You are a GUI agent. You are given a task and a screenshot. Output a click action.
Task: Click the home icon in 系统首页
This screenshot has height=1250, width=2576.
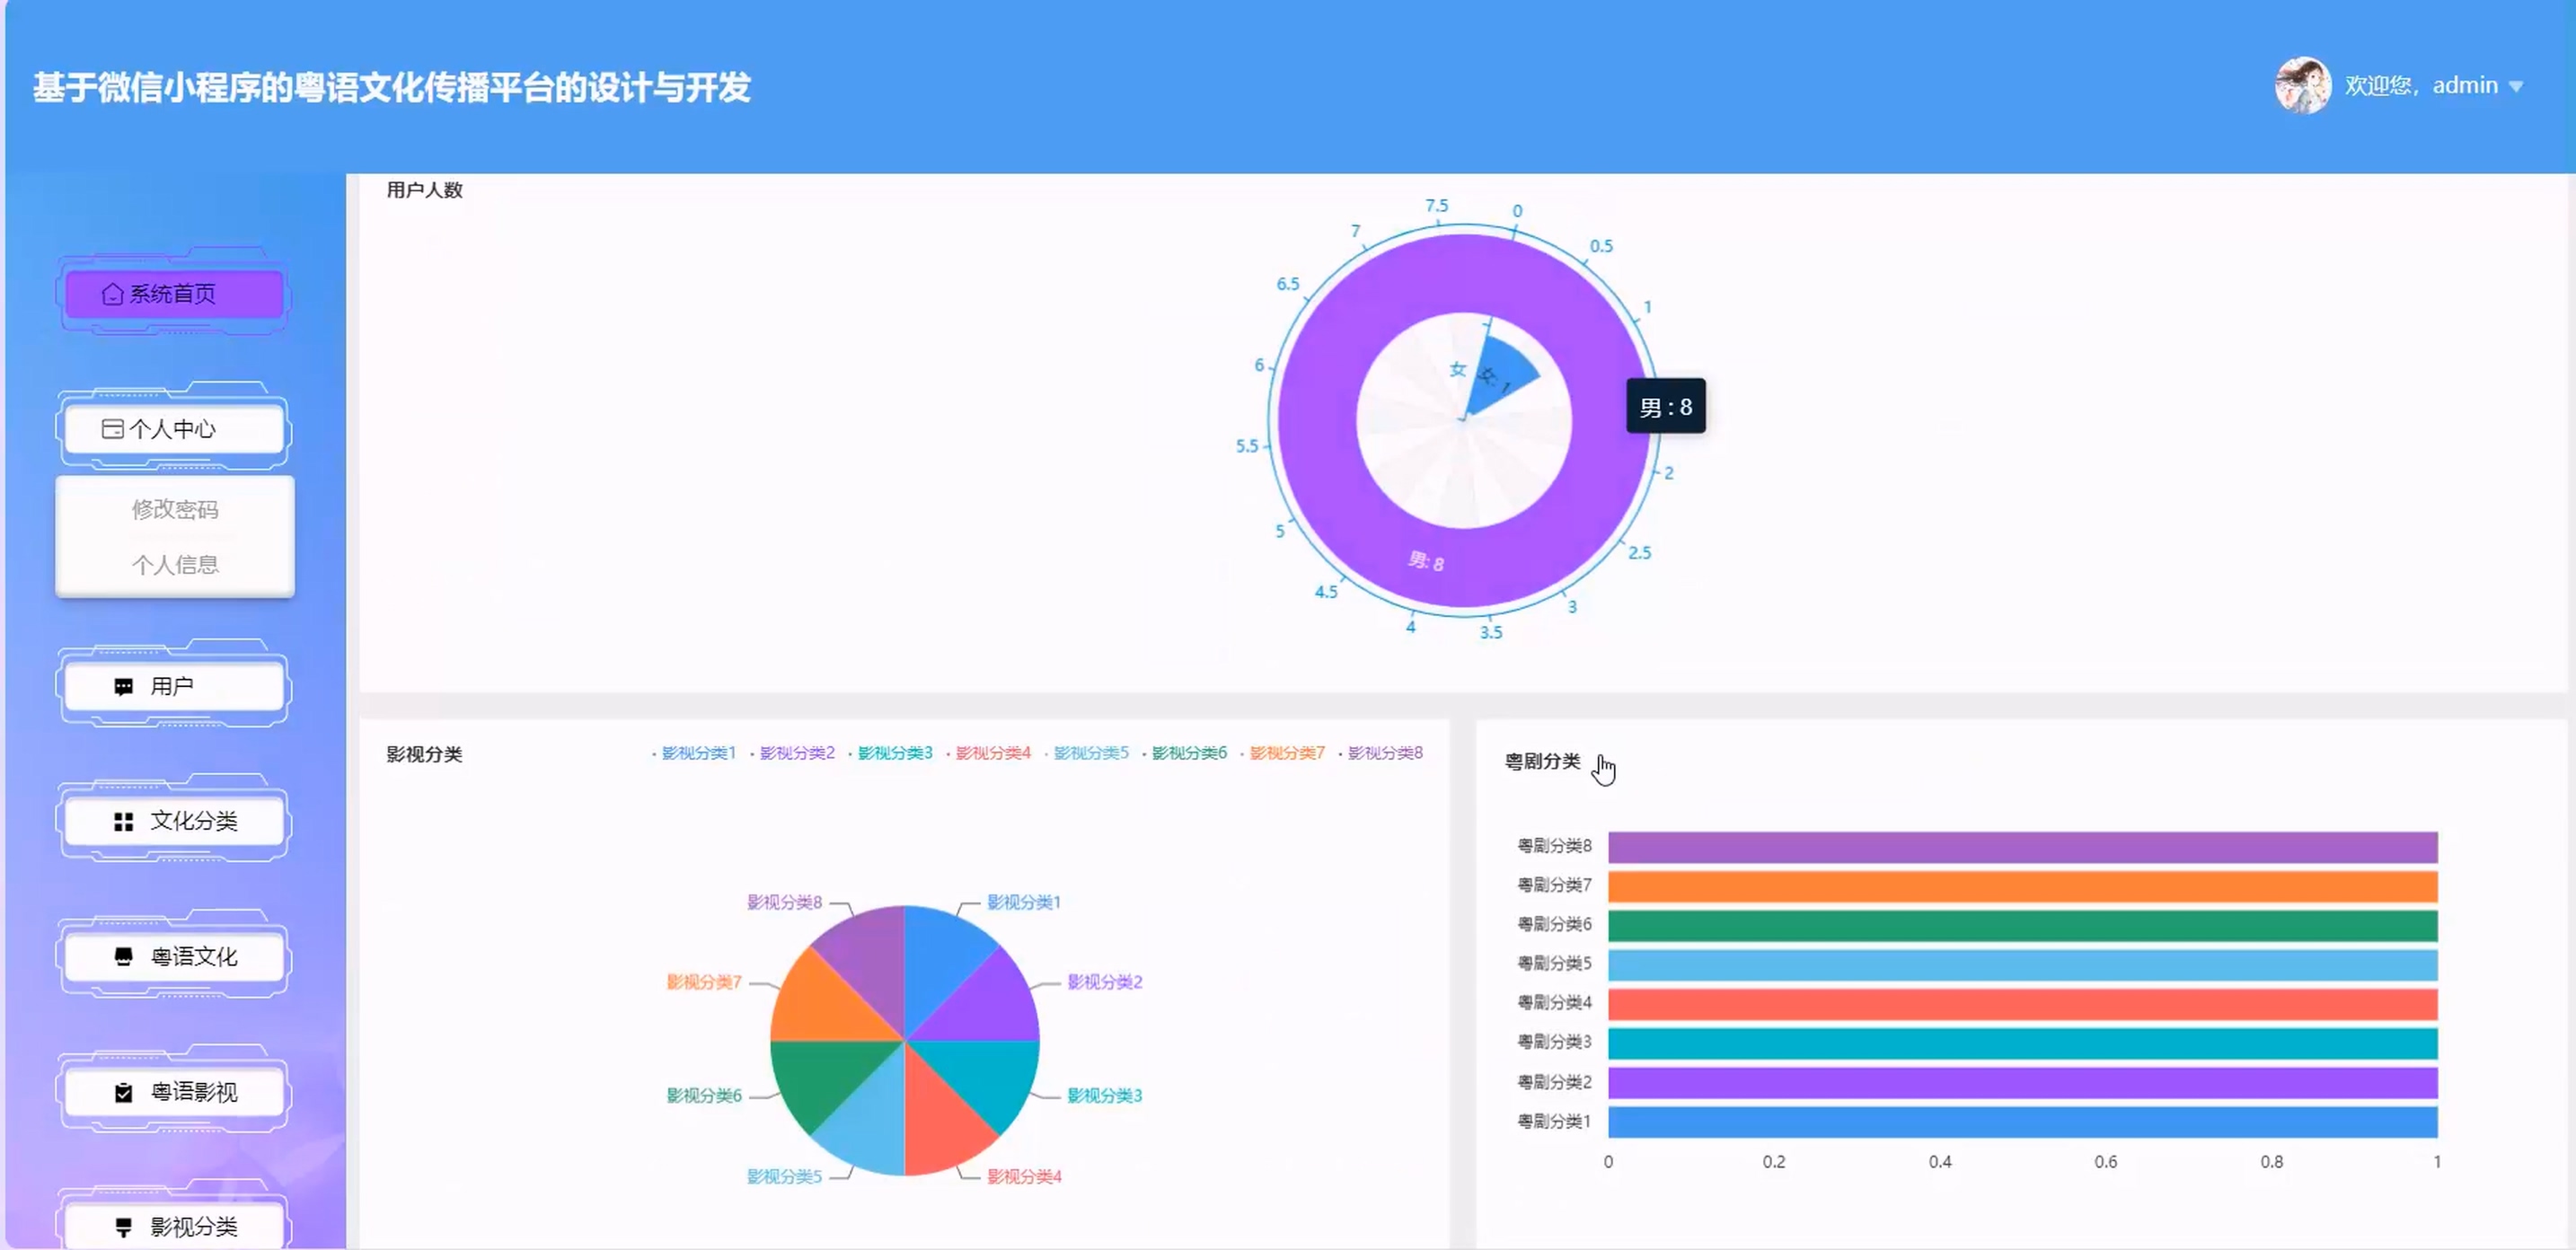pos(112,294)
